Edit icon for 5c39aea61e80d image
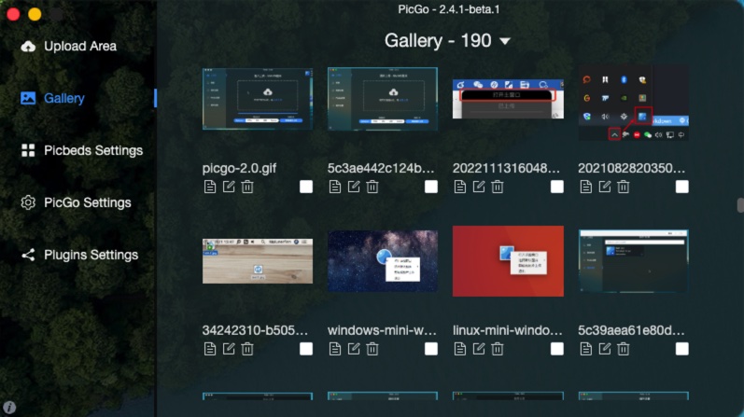Viewport: 744px width, 417px height. tap(605, 349)
